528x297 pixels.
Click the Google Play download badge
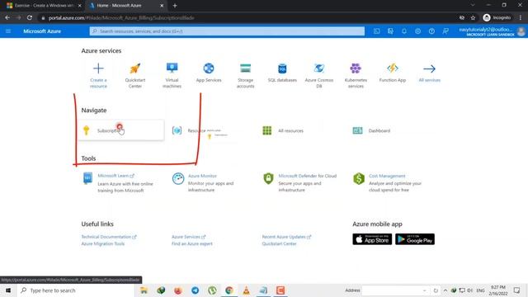click(415, 239)
